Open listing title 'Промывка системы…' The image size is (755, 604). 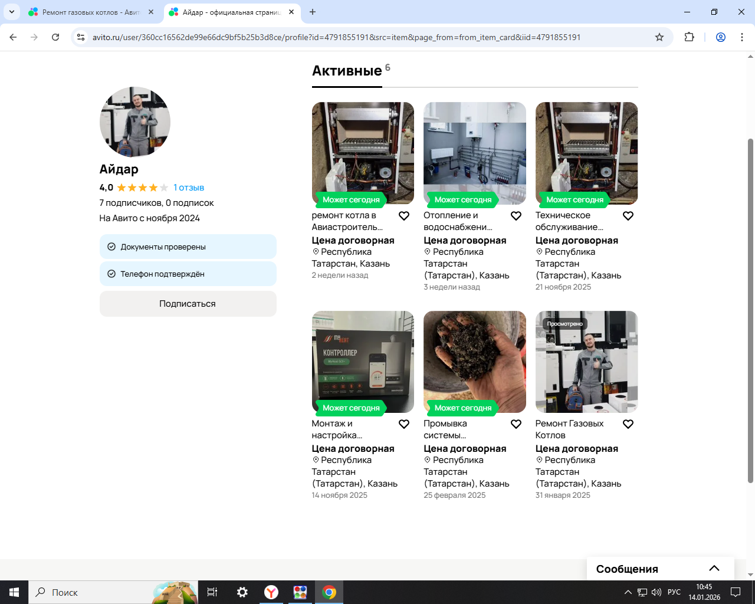pyautogui.click(x=445, y=429)
